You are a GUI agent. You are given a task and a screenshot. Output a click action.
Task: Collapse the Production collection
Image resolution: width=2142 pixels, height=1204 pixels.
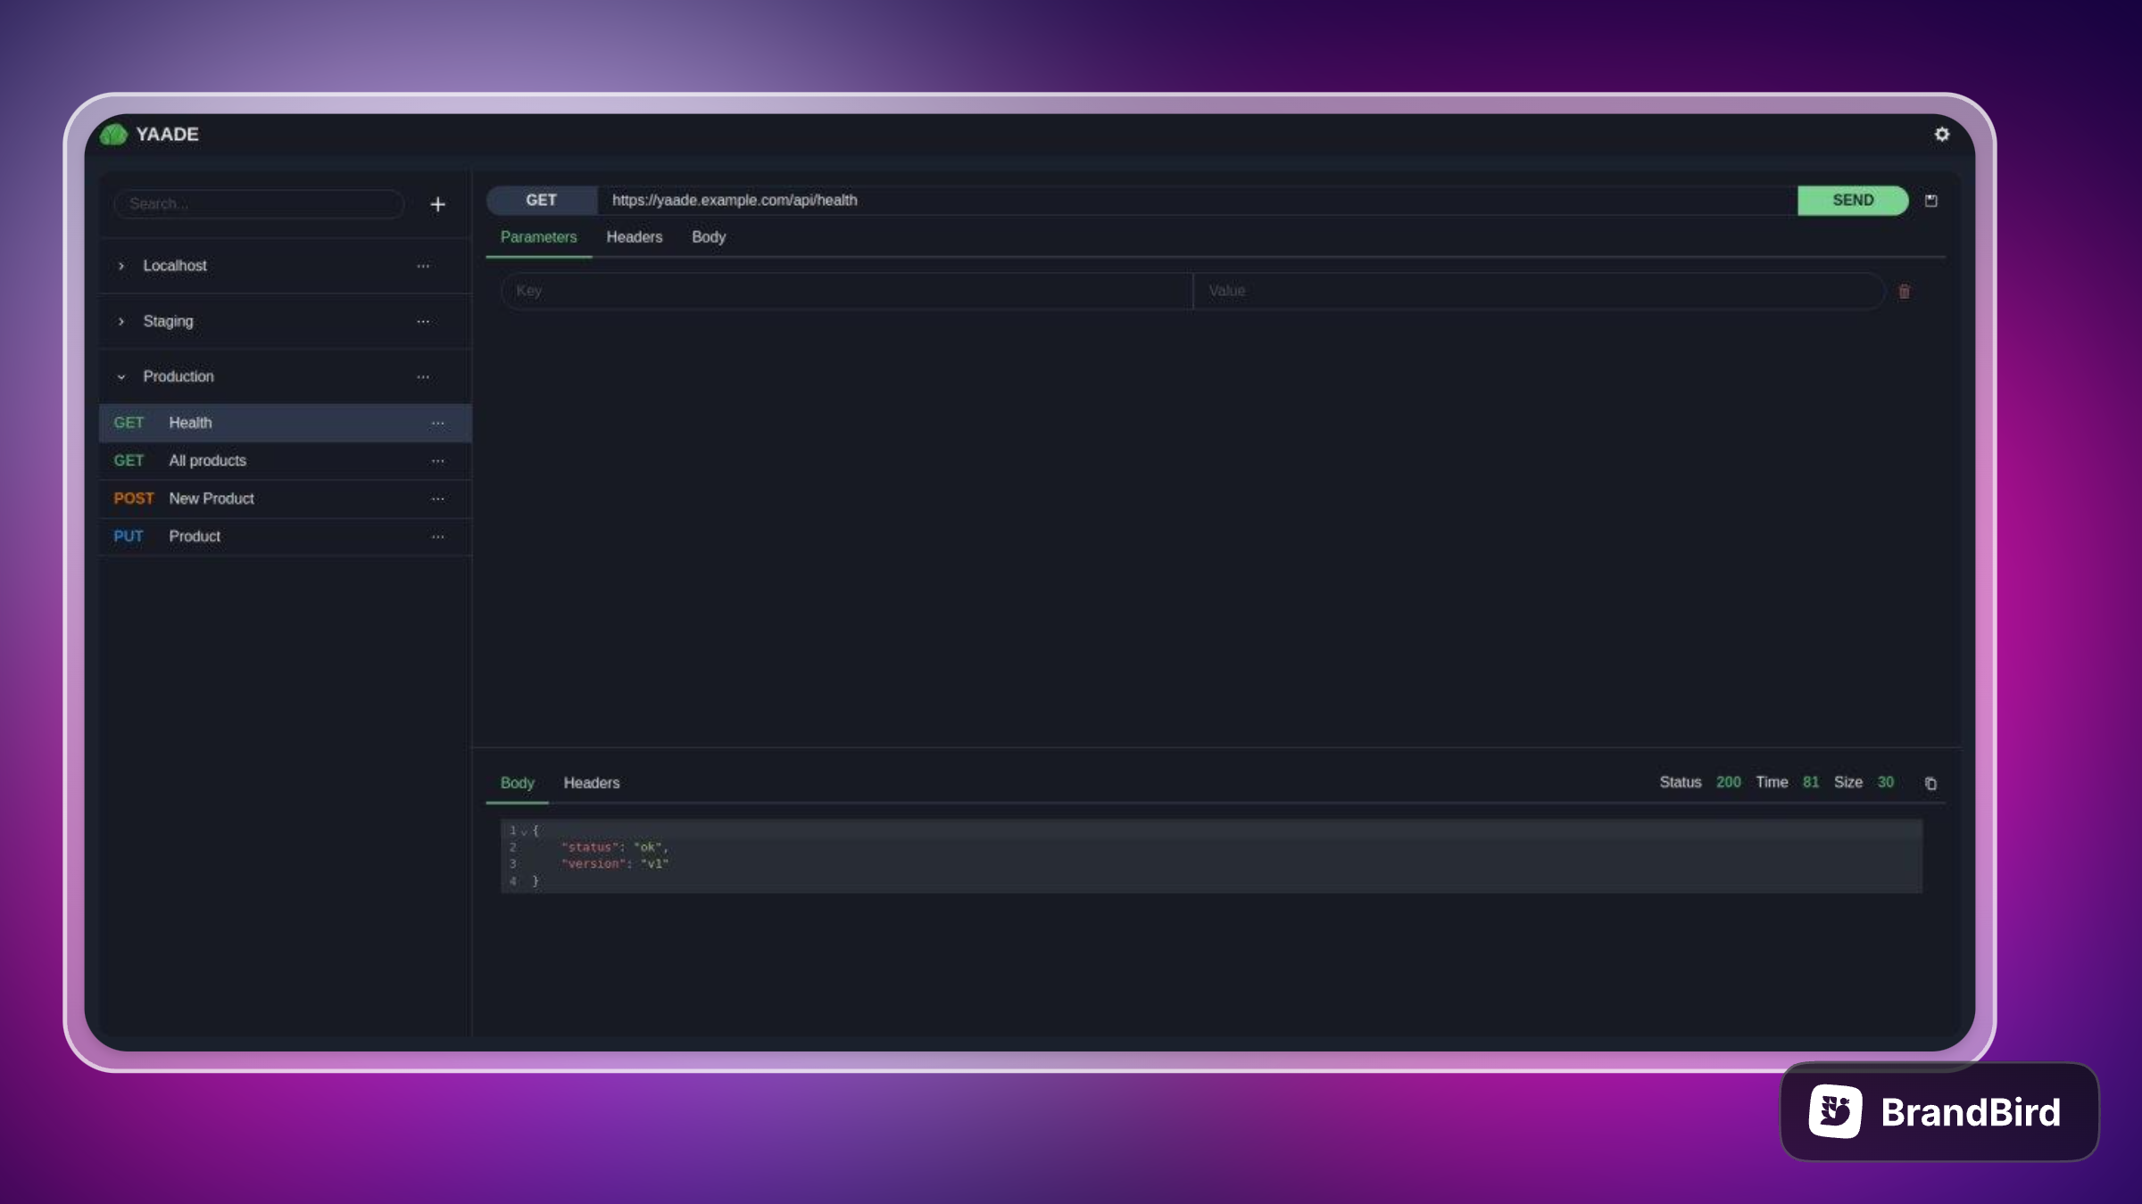coord(121,376)
